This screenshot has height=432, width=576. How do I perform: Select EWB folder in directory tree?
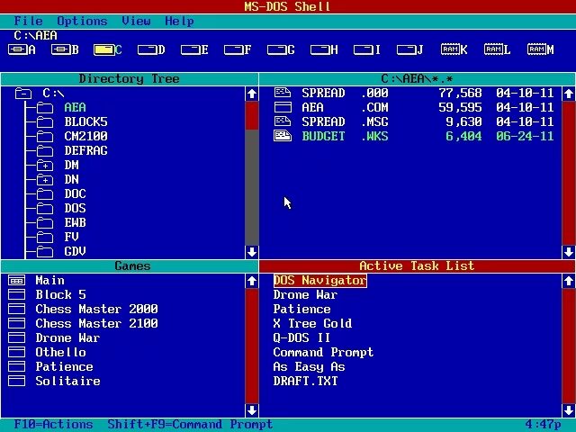[75, 222]
